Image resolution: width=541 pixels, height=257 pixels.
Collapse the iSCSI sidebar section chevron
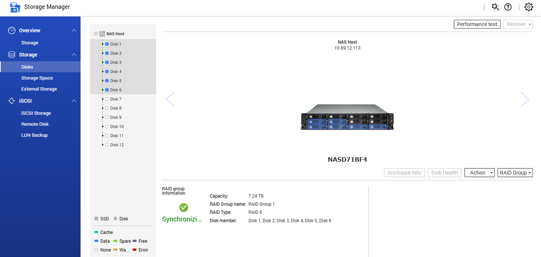[x=74, y=101]
